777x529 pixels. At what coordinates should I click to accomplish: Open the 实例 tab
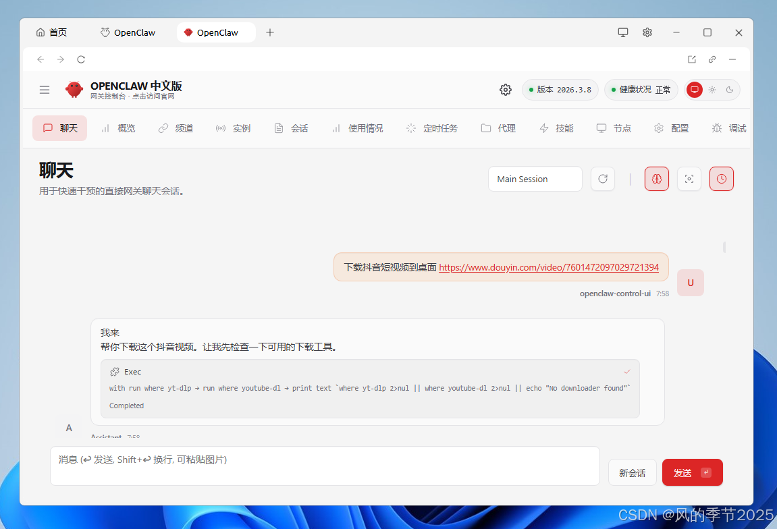pyautogui.click(x=233, y=128)
